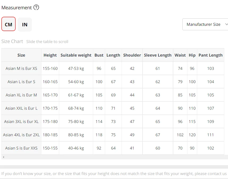Select the Asian 4XL is Eur 2XL row
This screenshot has width=228, height=179.
pos(21,135)
